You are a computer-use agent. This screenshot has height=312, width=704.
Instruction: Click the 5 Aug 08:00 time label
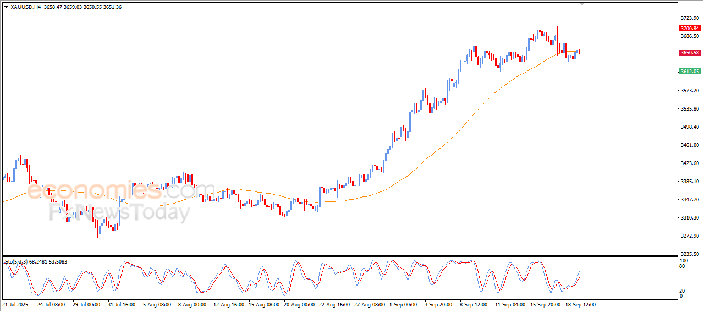pyautogui.click(x=157, y=304)
